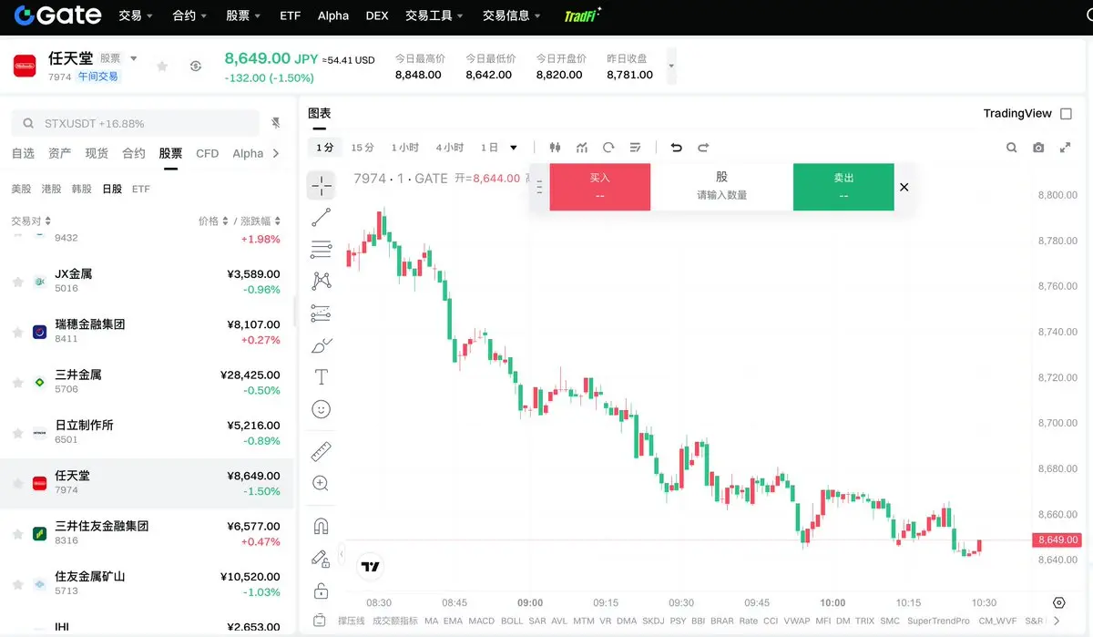Select the text annotation tool
Screen dimensions: 1093x637
pyautogui.click(x=321, y=377)
